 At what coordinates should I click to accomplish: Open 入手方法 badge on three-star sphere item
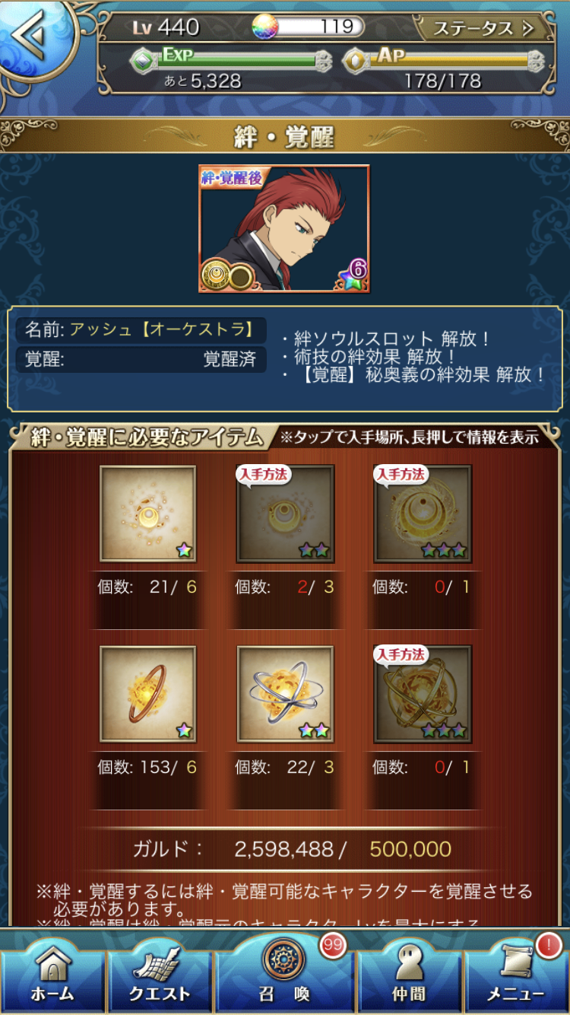pos(401,655)
